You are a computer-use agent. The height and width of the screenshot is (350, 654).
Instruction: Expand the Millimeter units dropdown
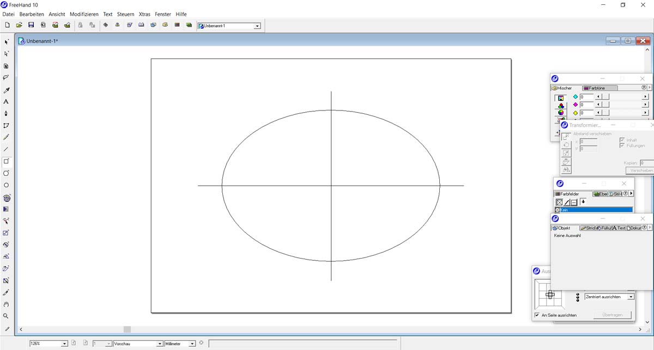(192, 344)
